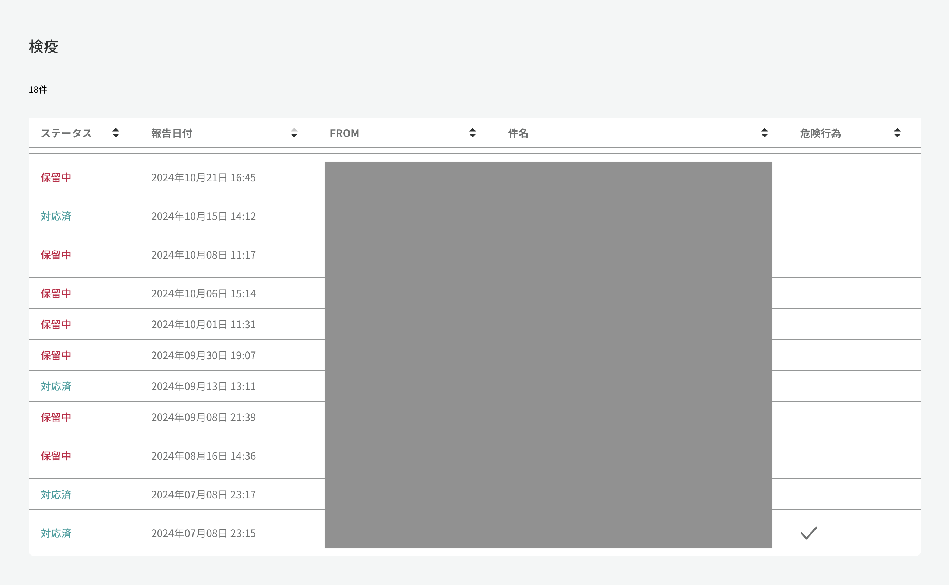949x585 pixels.
Task: Select date 2024年09月13日 13:11
Action: point(203,386)
